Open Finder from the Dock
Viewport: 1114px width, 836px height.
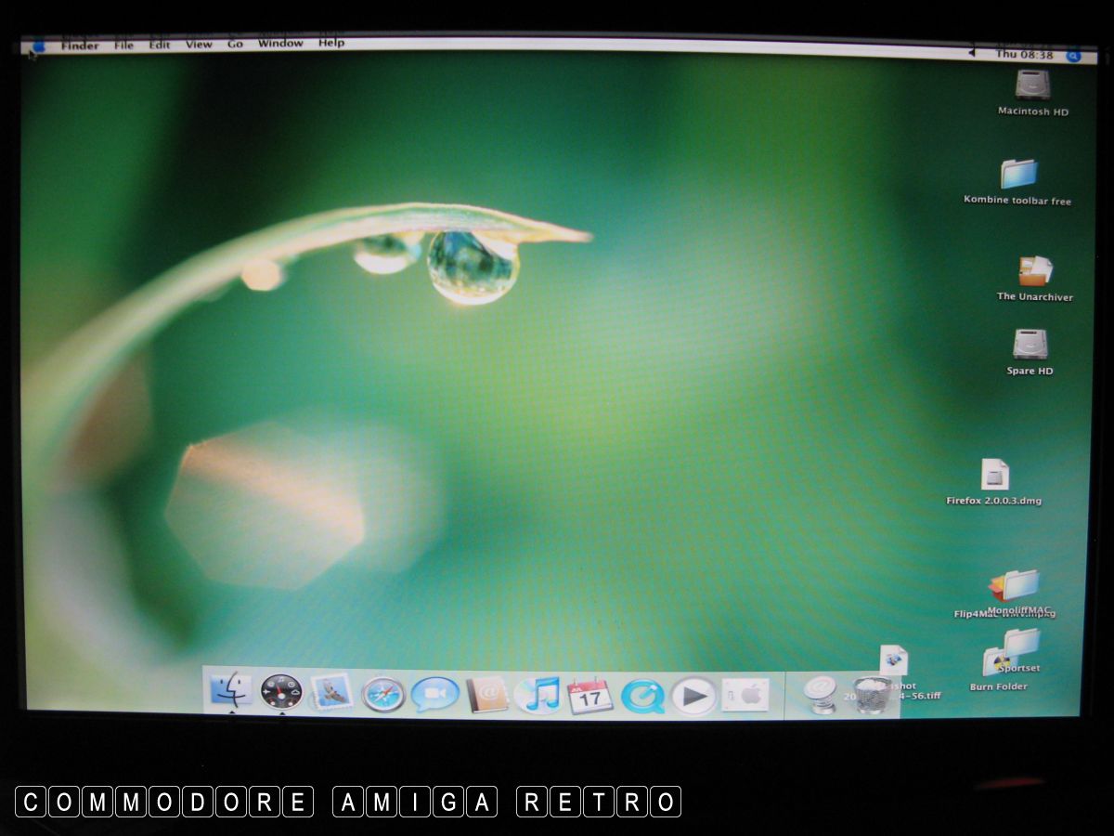point(228,691)
